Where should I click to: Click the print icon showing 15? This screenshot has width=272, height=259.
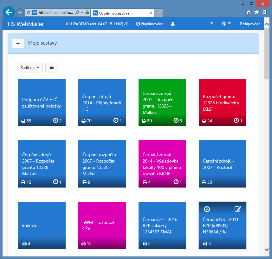(x=23, y=182)
